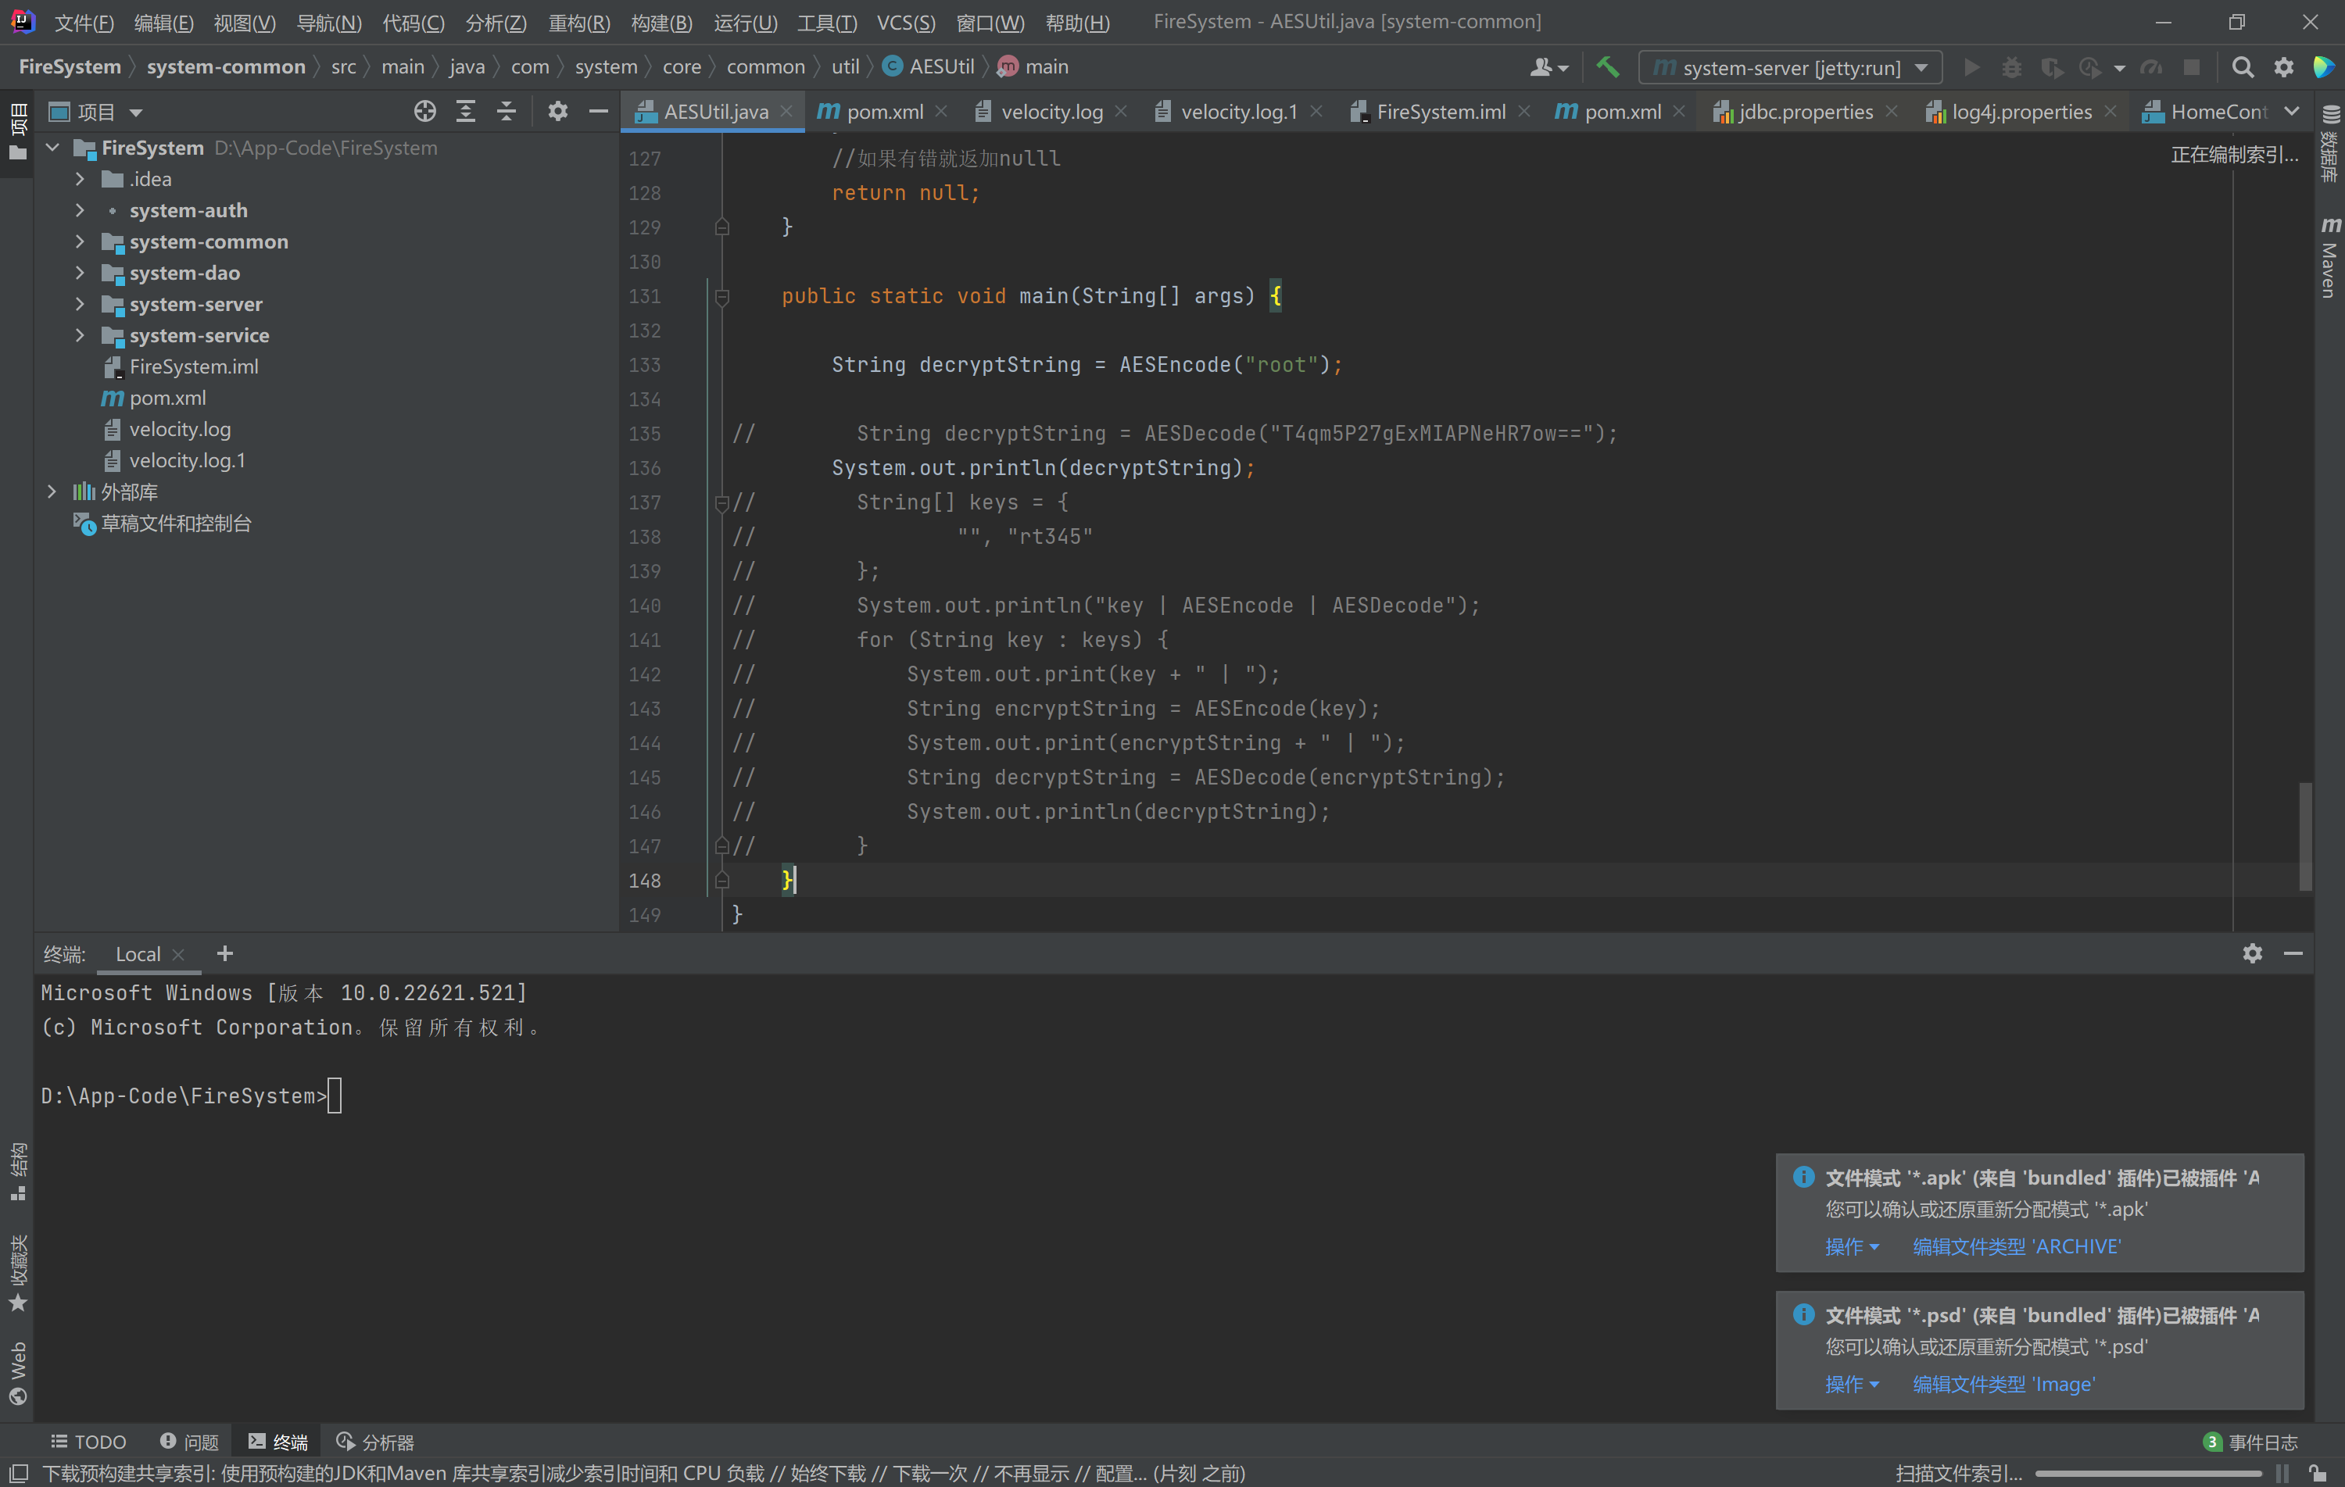Viewport: 2345px width, 1487px height.
Task: Expand the system-common module
Action: point(80,241)
